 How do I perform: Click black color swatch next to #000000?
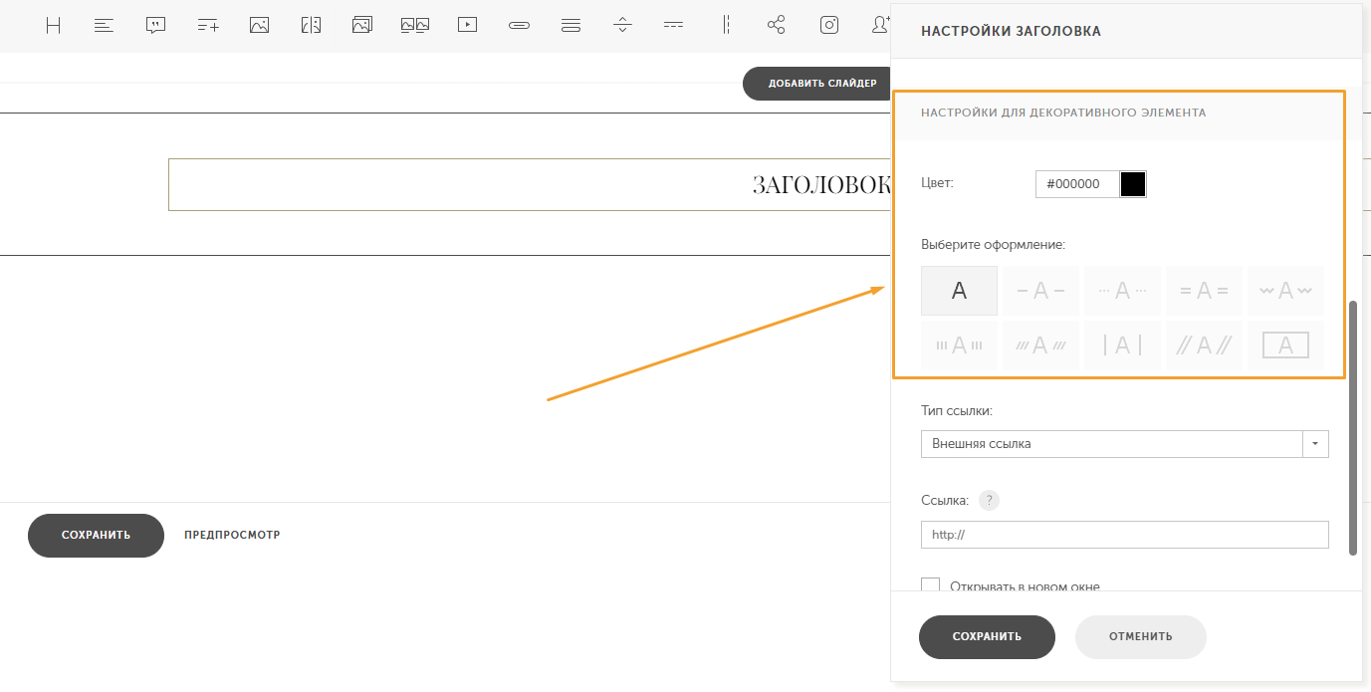point(1133,184)
